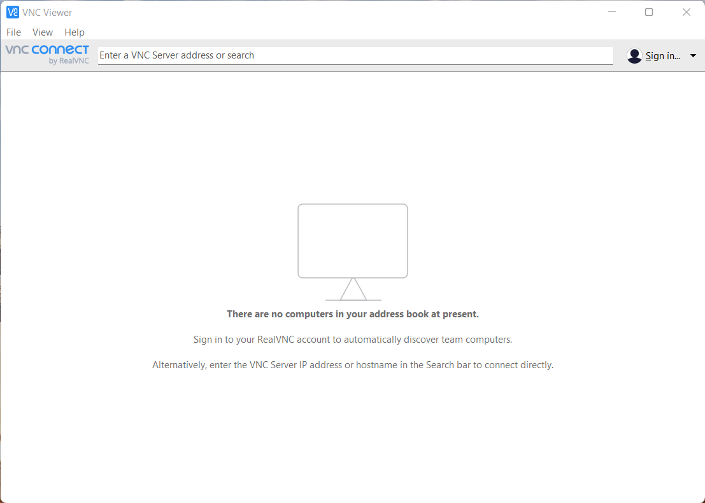Open the Help menu
The height and width of the screenshot is (503, 705).
[75, 32]
